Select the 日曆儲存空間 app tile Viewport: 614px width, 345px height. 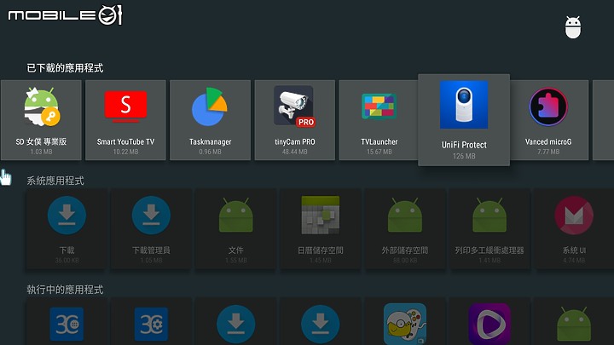pos(321,229)
